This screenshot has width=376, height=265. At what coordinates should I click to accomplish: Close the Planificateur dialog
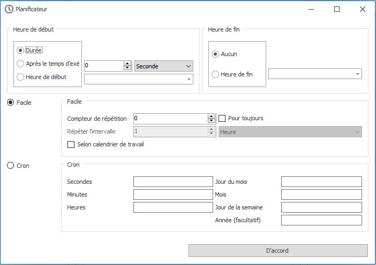363,9
